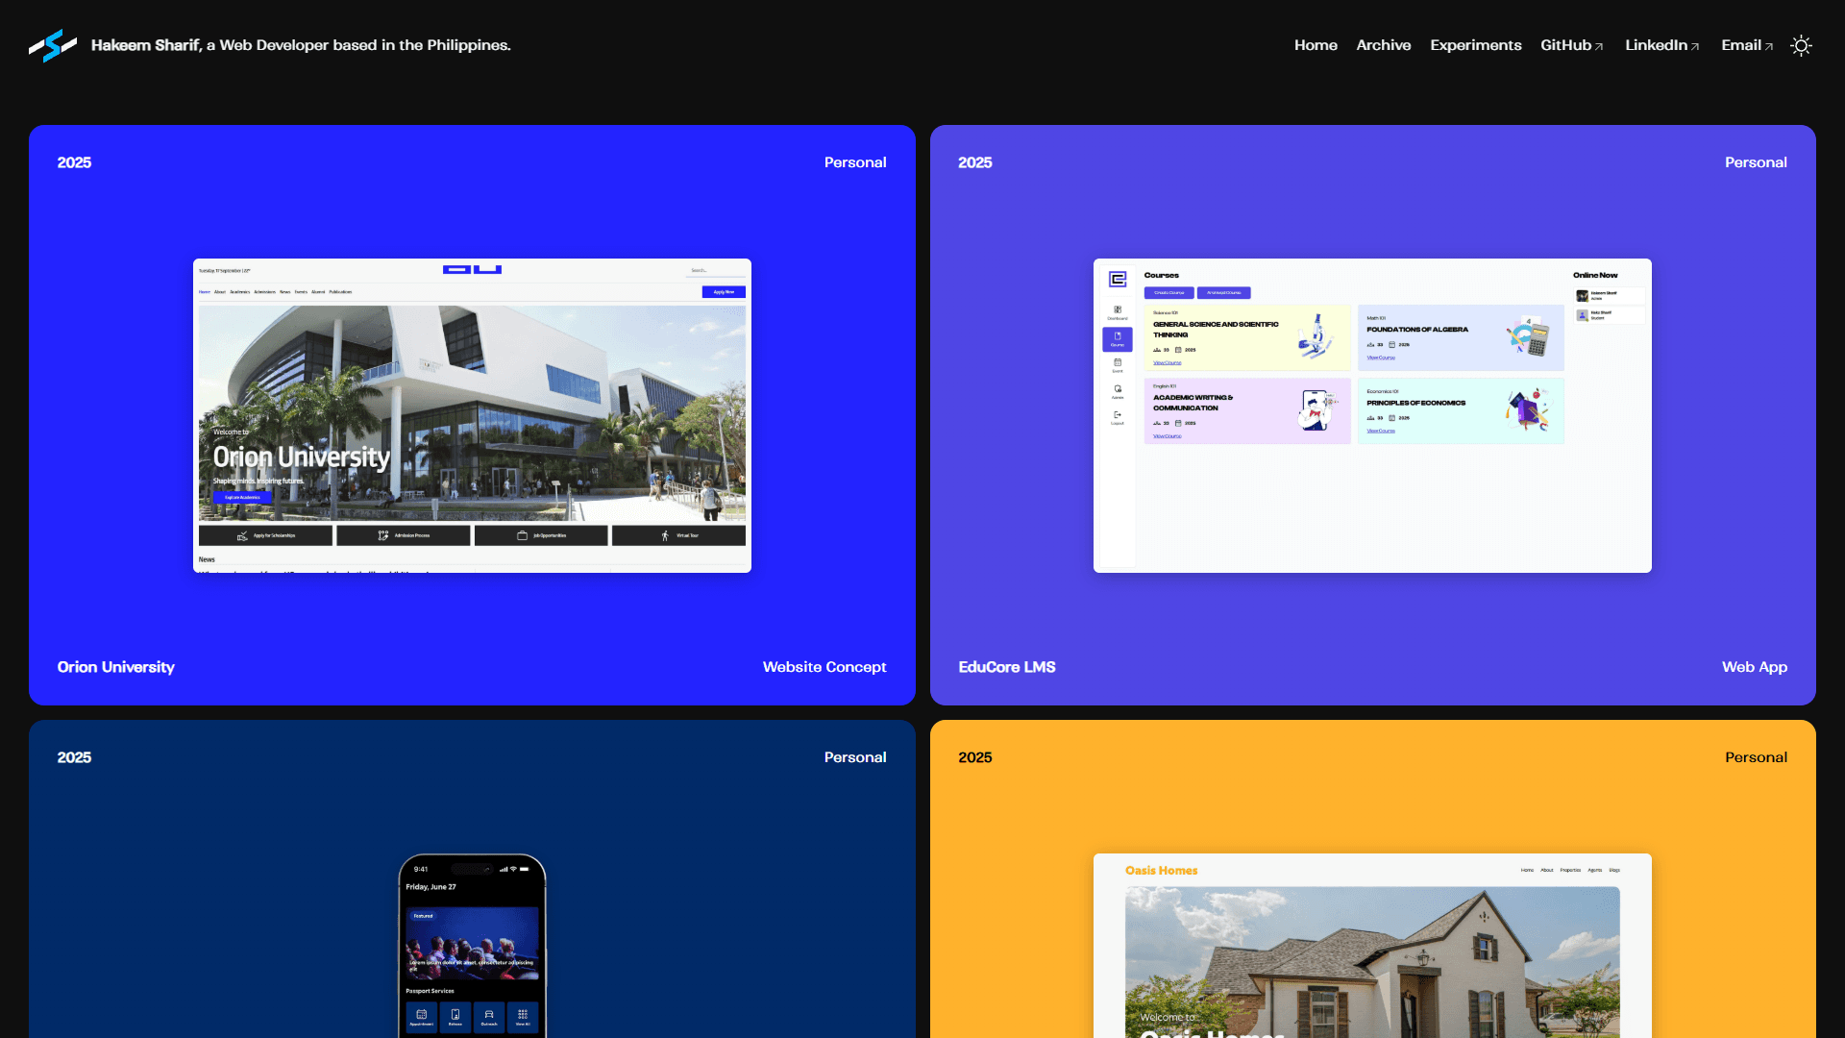Open the EduCore LMS courses screenshot
1845x1038 pixels.
click(1371, 415)
